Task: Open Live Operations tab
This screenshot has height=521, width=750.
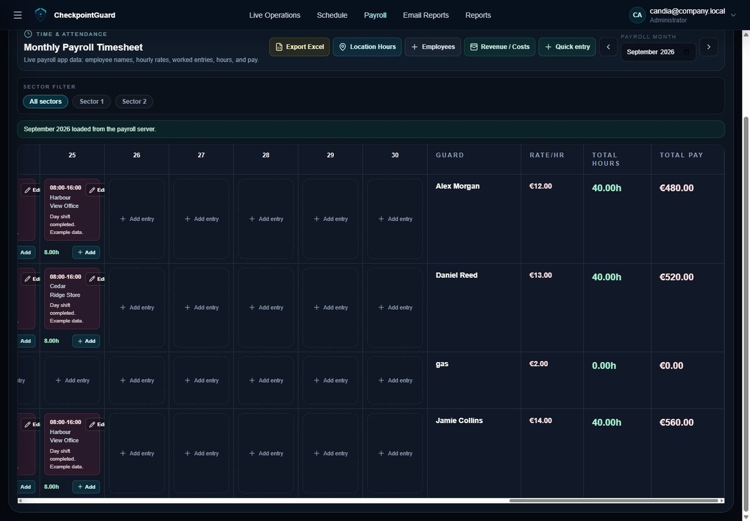Action: (275, 15)
